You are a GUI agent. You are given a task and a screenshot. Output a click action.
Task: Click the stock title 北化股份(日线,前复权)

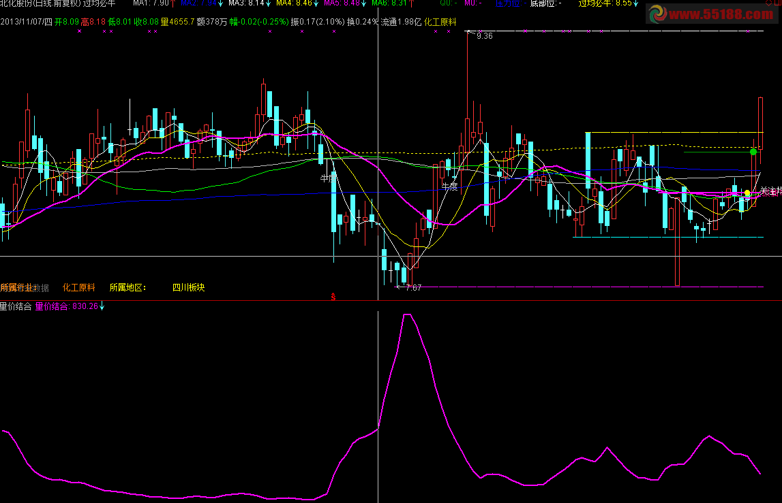coord(40,3)
